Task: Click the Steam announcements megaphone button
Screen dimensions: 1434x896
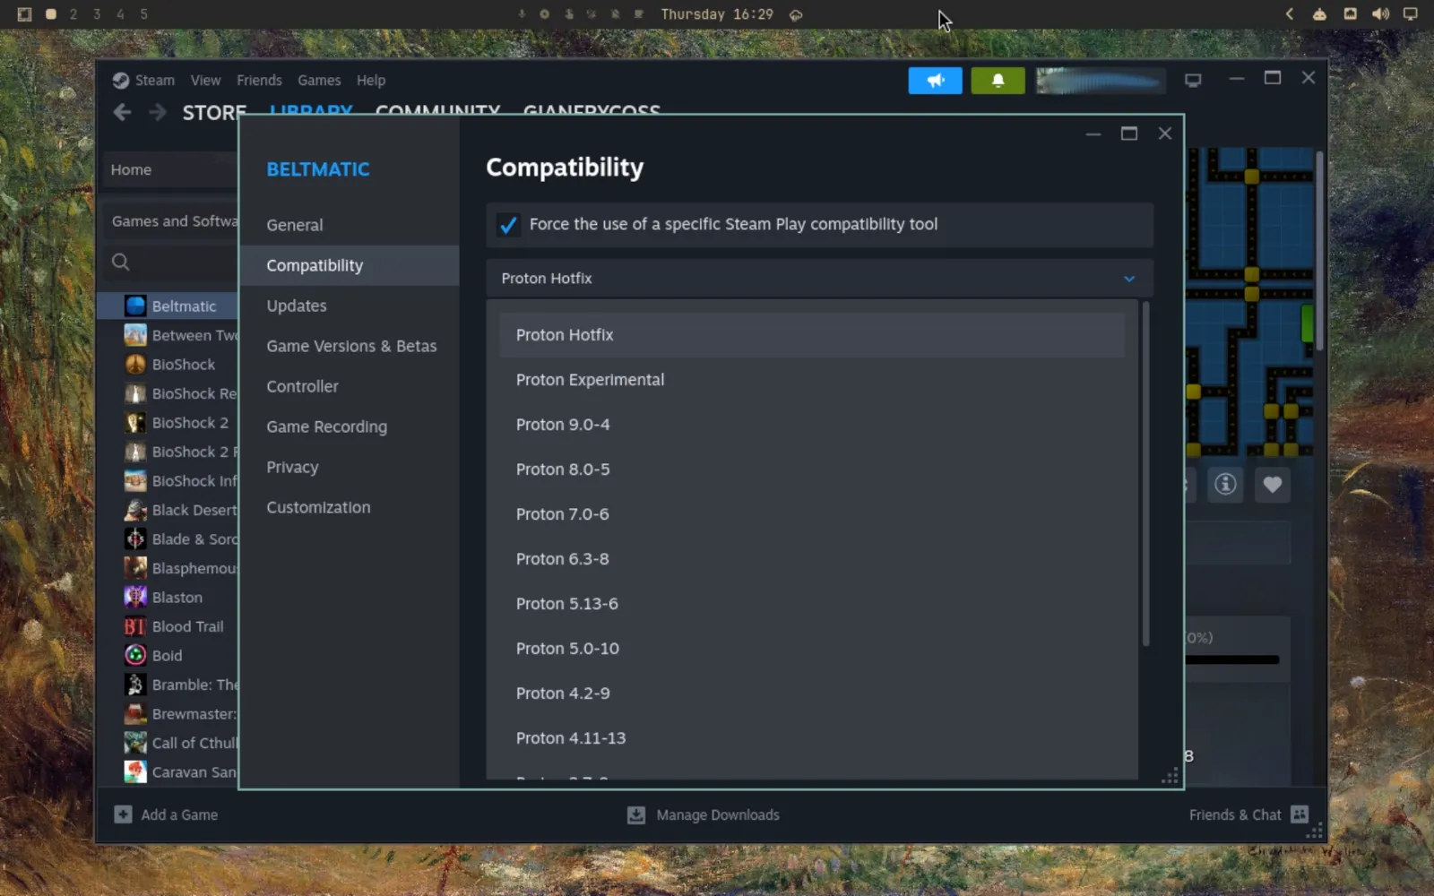Action: [x=935, y=81]
